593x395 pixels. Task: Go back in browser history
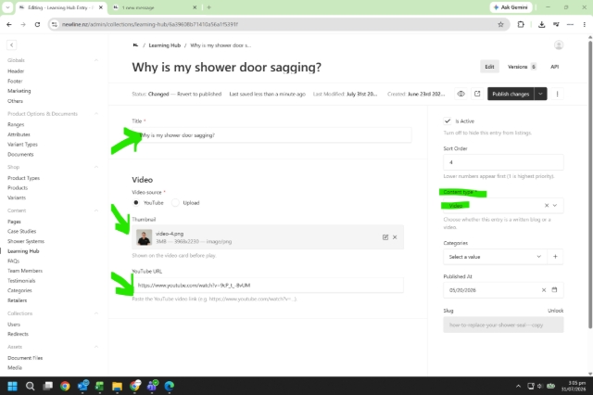9,25
